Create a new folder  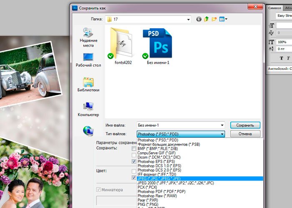214,19
